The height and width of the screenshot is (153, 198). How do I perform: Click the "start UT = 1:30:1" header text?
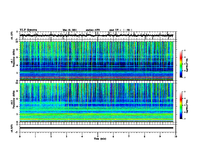(x=121, y=30)
